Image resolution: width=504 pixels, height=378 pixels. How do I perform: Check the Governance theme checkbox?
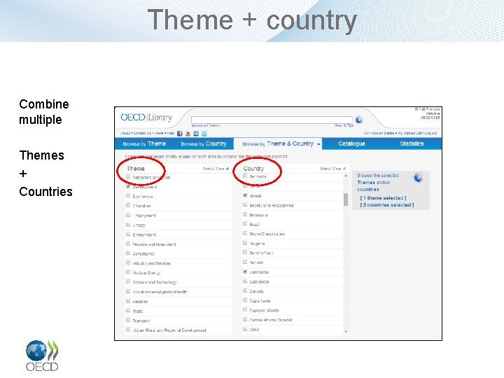coord(128,253)
